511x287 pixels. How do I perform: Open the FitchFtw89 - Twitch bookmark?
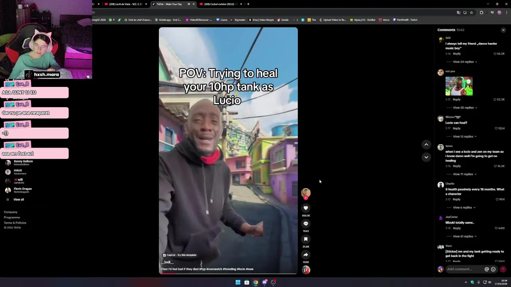(405, 20)
